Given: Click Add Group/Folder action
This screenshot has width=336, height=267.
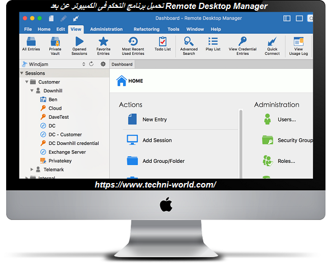Looking at the screenshot, I should point(164,161).
